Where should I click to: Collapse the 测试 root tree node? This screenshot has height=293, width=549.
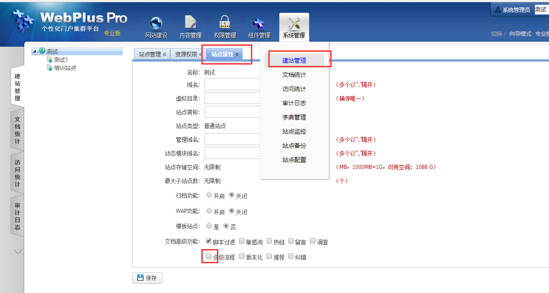coord(34,52)
